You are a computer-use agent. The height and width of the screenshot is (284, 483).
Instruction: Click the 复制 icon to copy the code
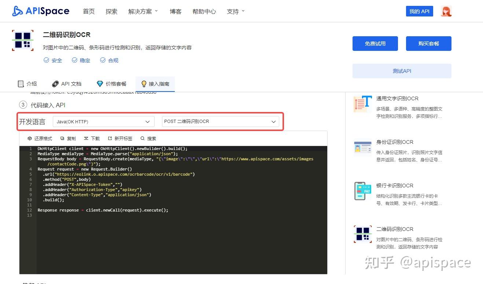63,138
